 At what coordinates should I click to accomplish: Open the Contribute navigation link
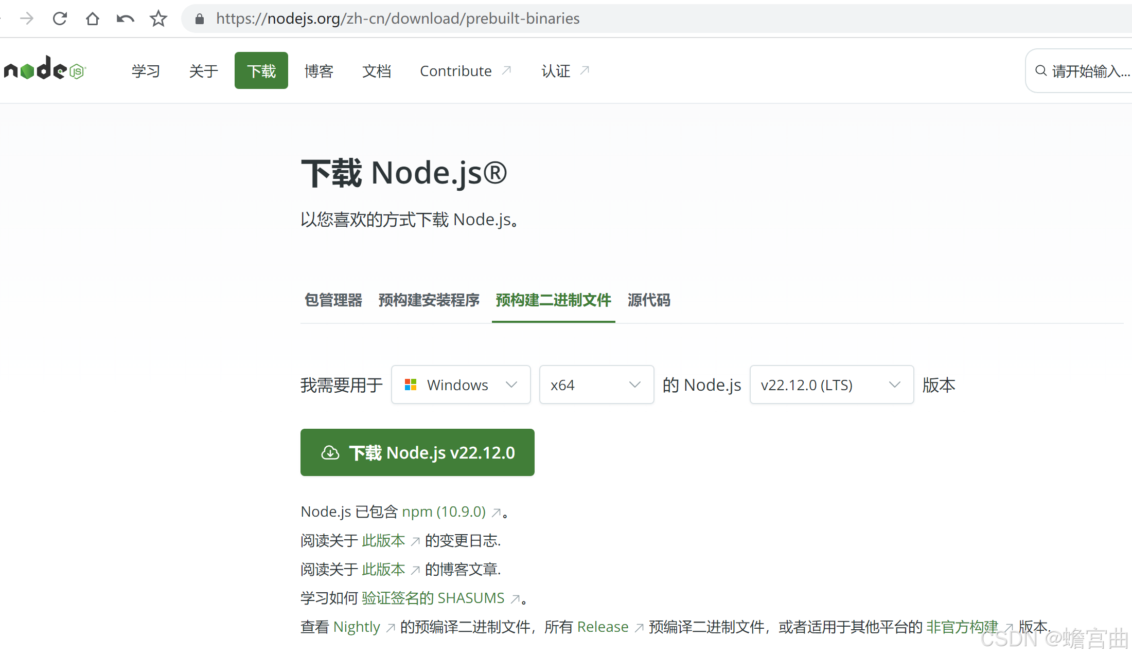(465, 71)
